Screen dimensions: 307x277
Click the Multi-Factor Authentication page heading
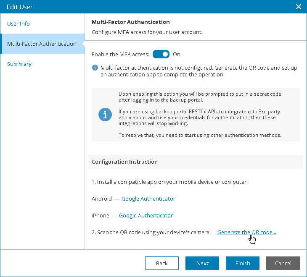(x=131, y=22)
